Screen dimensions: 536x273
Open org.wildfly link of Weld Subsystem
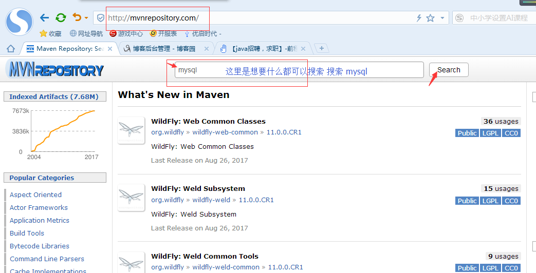[x=168, y=200]
